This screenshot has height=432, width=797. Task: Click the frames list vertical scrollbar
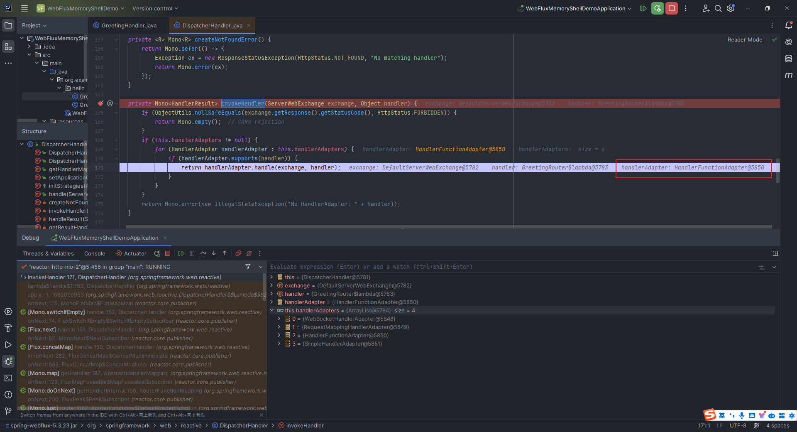[x=264, y=287]
